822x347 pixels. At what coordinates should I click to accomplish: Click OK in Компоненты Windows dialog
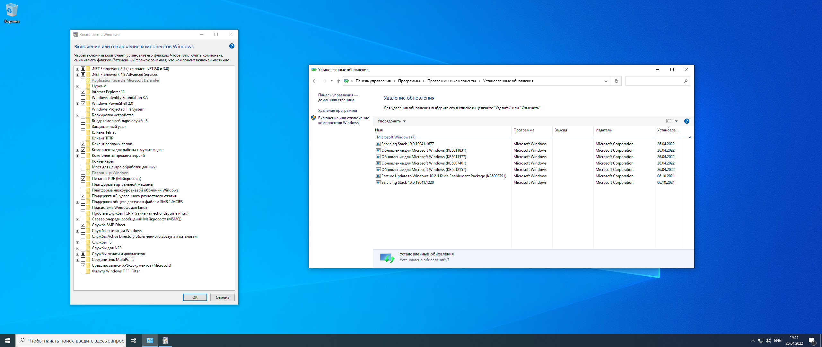pyautogui.click(x=195, y=298)
